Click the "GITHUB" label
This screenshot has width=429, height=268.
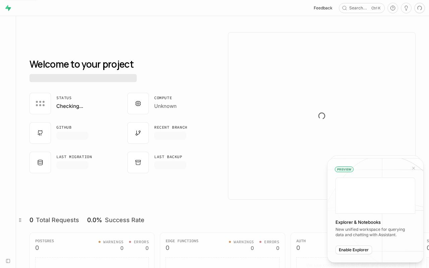point(64,127)
